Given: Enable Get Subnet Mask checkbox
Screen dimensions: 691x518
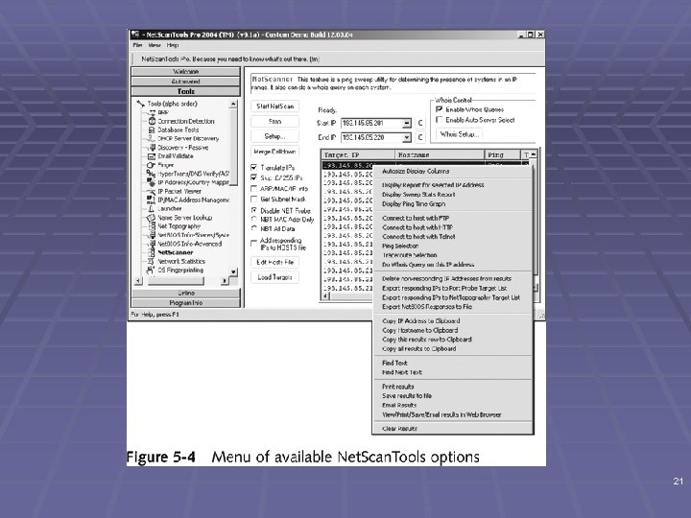Looking at the screenshot, I should (x=253, y=200).
